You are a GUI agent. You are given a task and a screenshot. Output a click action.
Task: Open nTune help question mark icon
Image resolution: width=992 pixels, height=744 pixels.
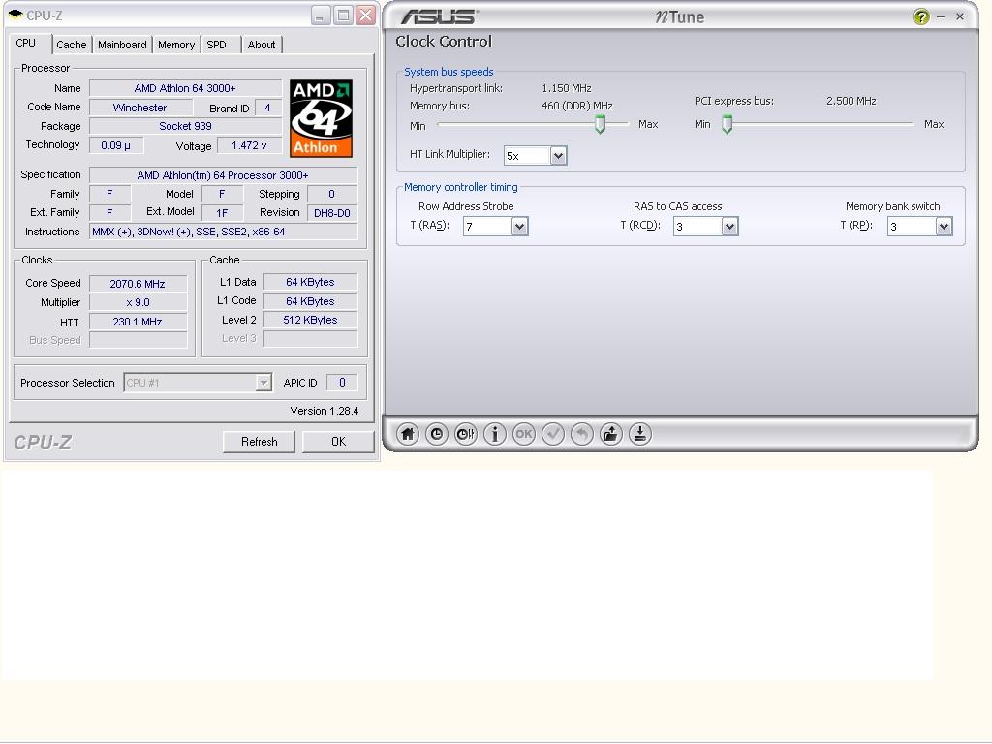(921, 17)
